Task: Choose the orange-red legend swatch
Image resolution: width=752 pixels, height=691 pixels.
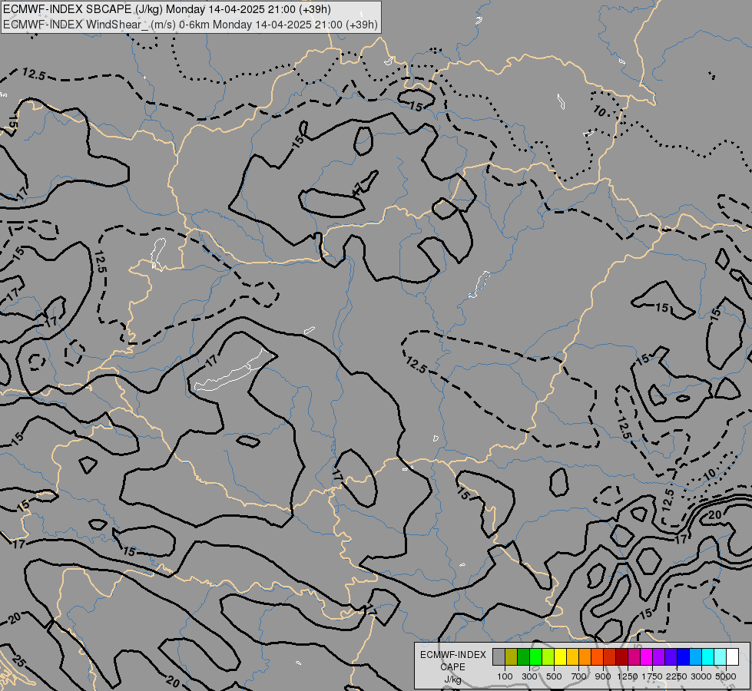Action: pos(597,657)
